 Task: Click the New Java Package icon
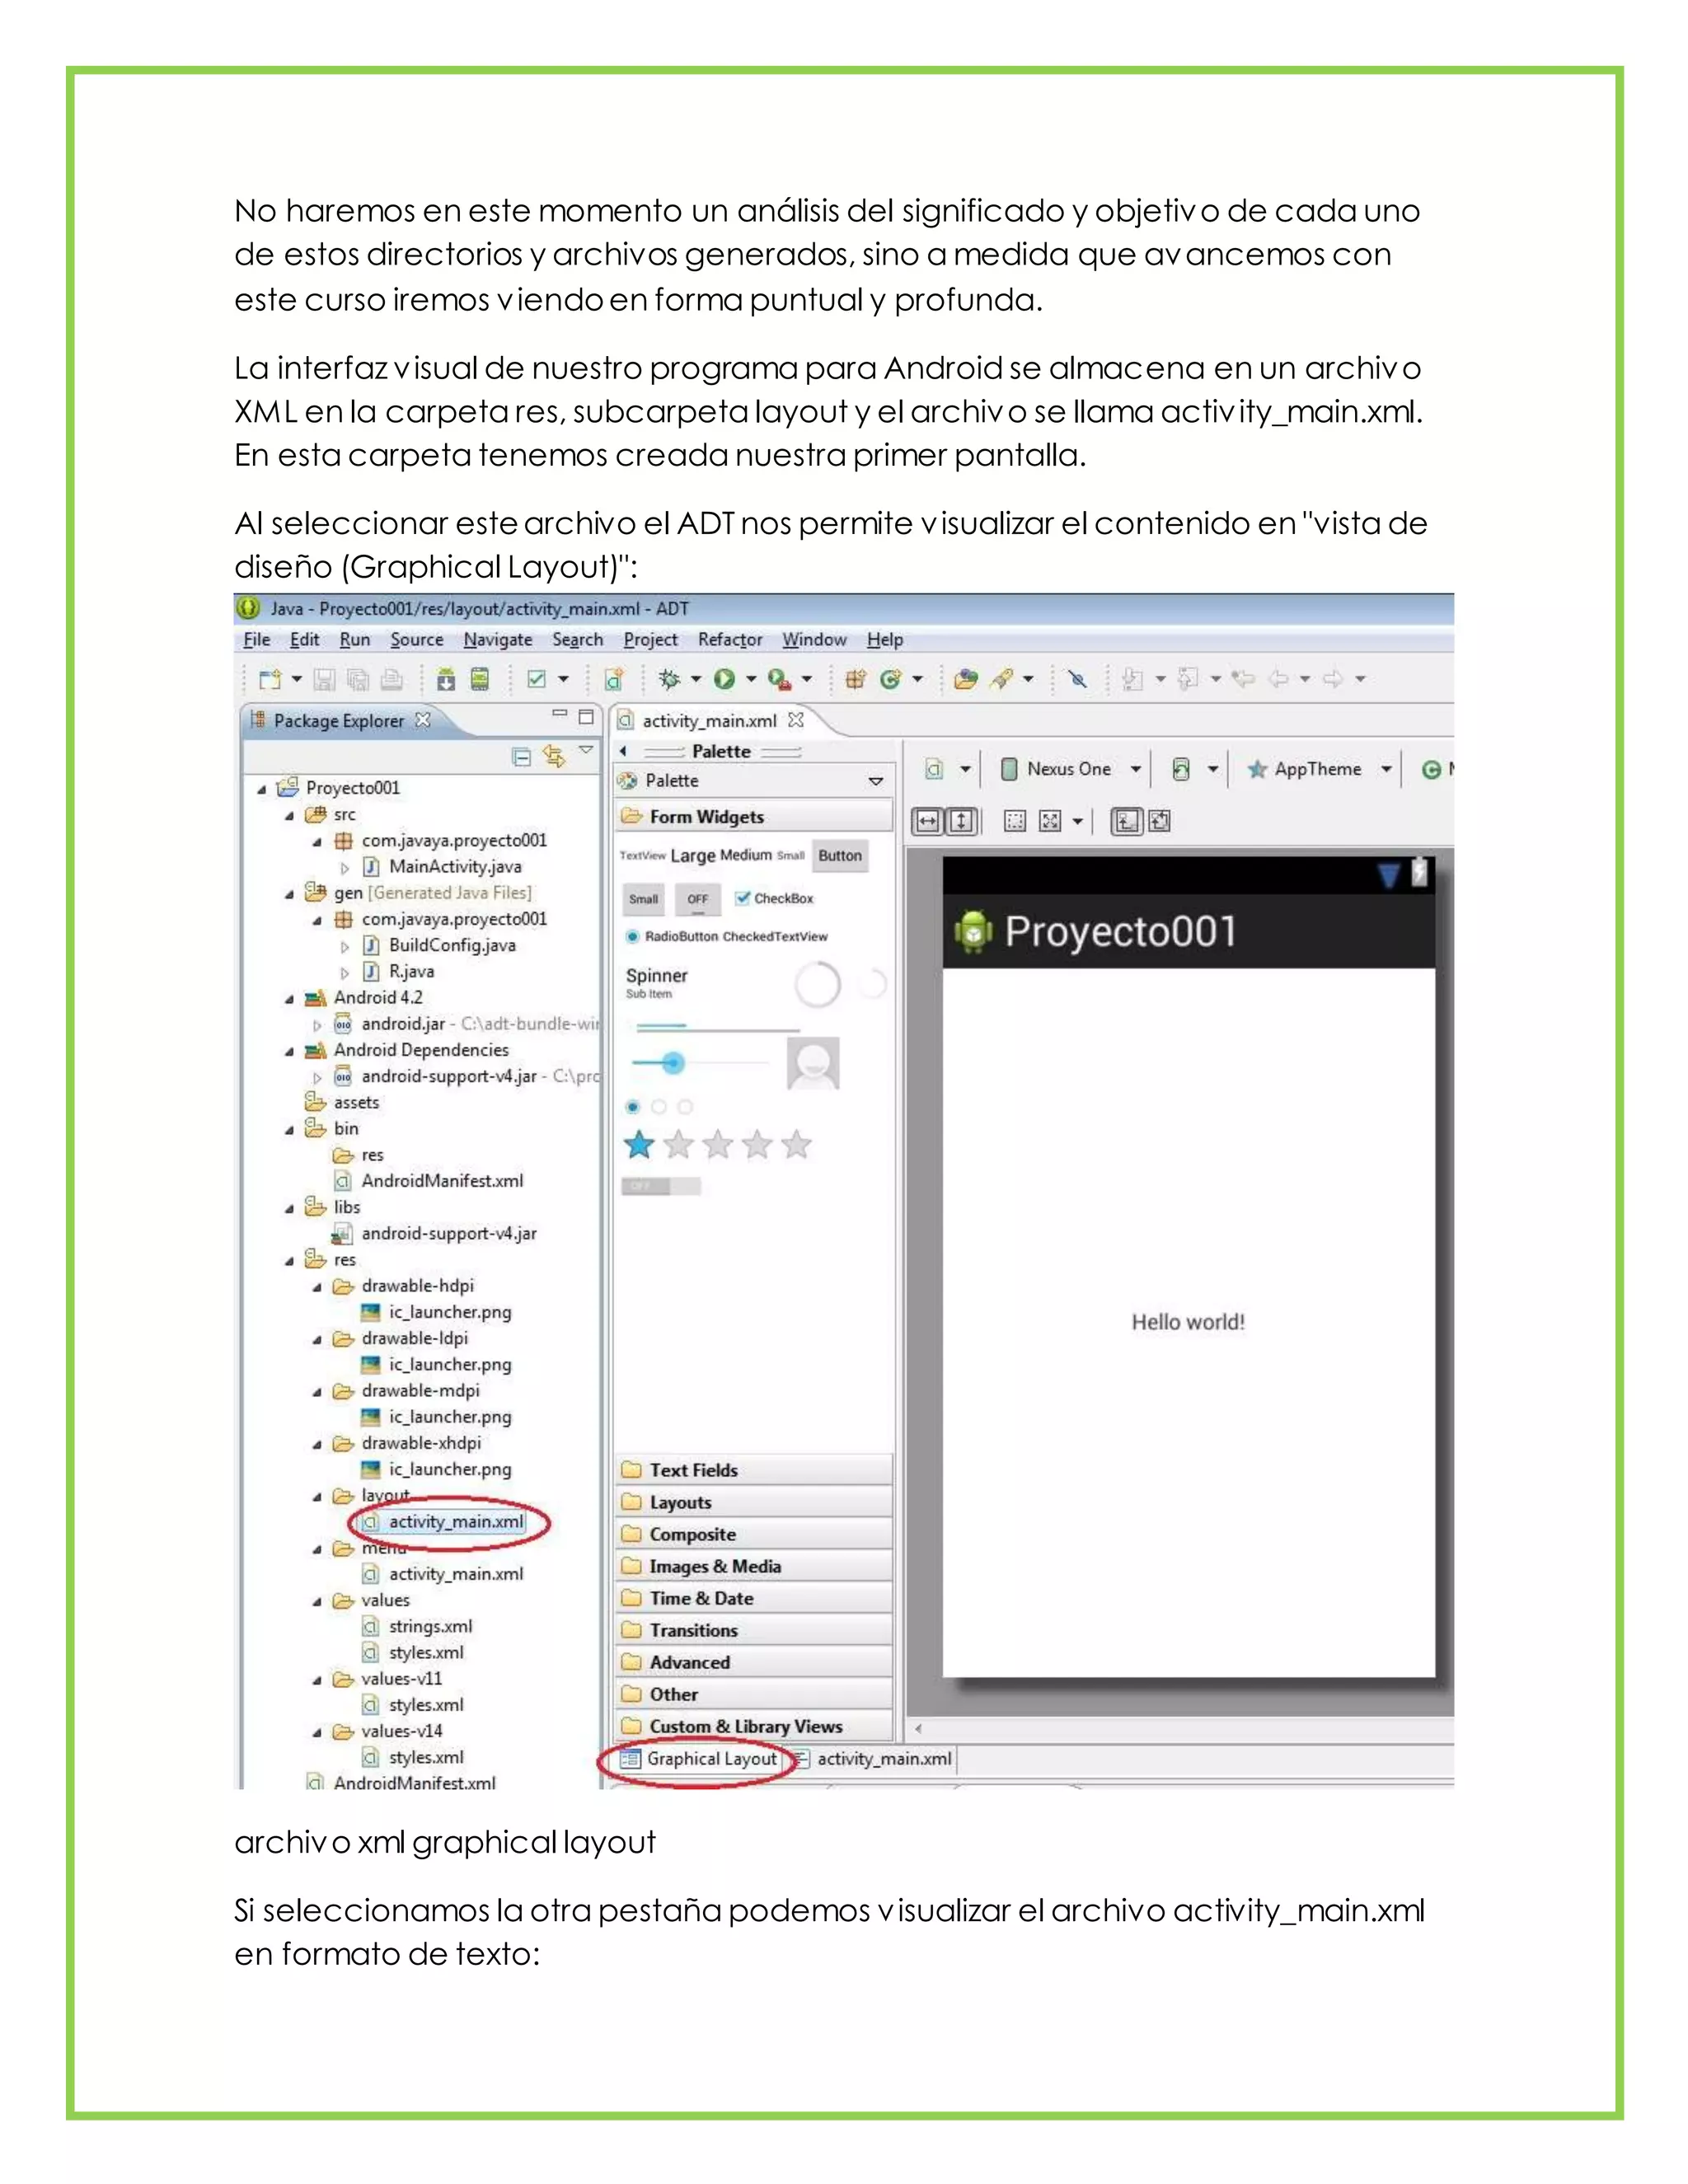pos(855,680)
